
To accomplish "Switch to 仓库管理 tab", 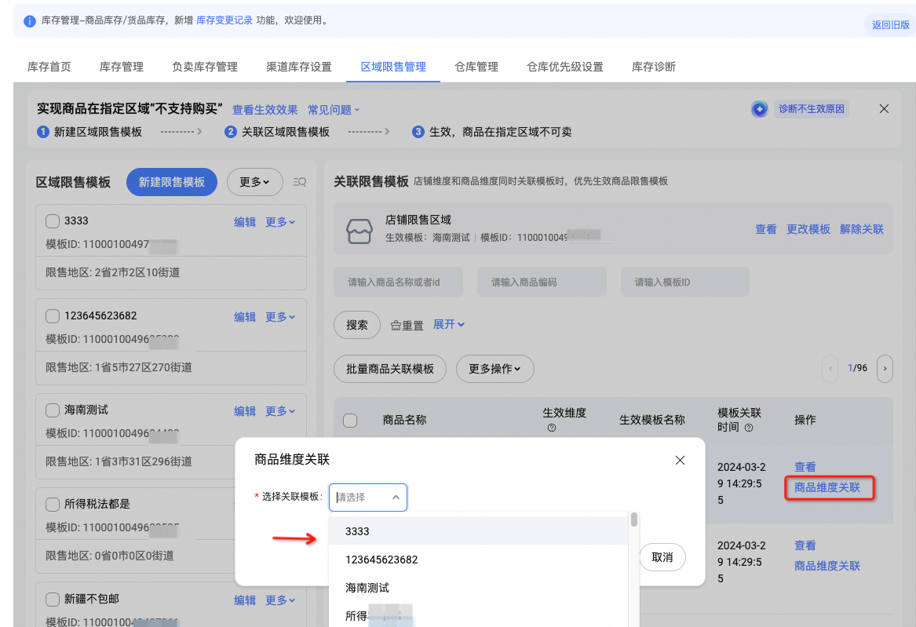I will pyautogui.click(x=476, y=67).
